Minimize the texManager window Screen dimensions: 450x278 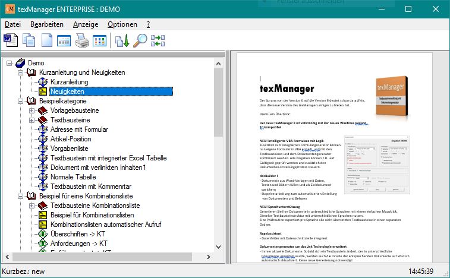382,9
